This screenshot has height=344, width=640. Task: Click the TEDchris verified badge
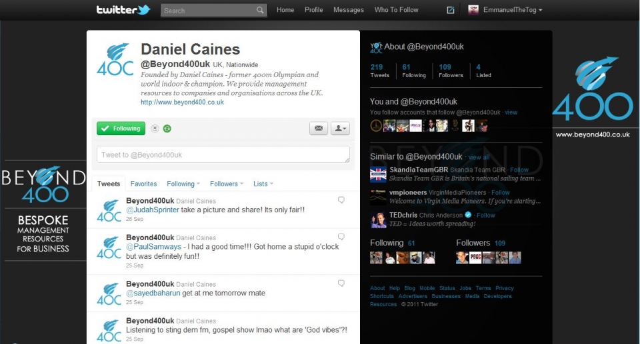pyautogui.click(x=468, y=215)
